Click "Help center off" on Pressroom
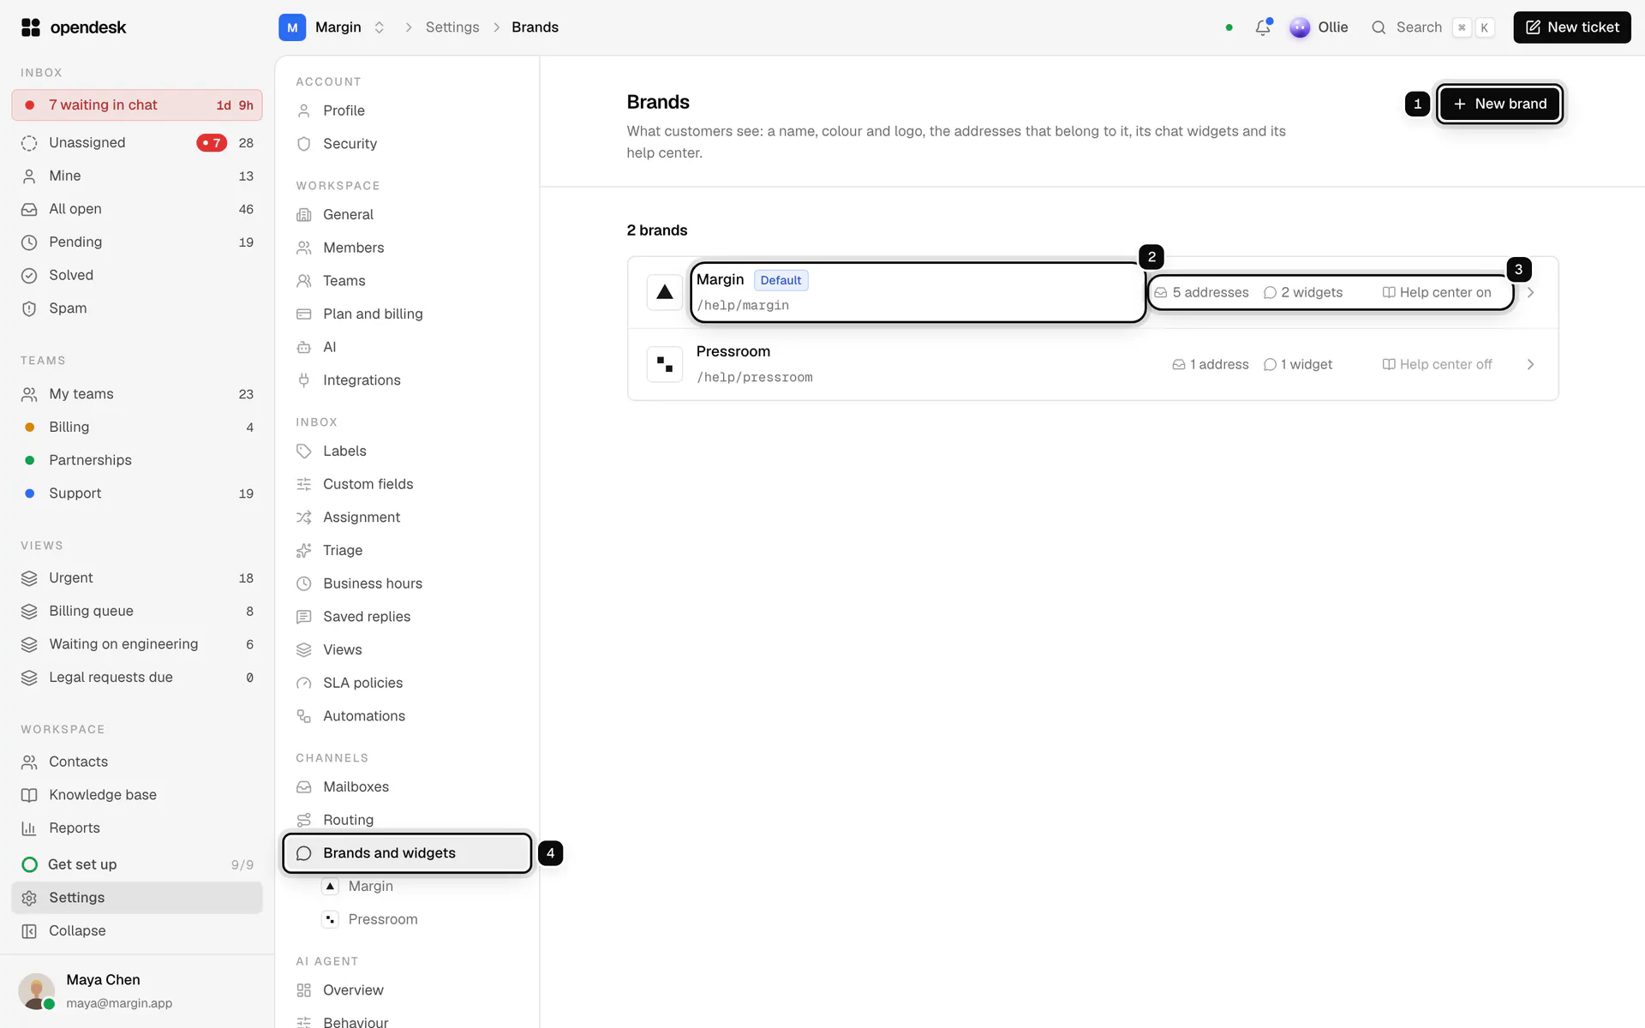The width and height of the screenshot is (1645, 1028). coord(1437,364)
